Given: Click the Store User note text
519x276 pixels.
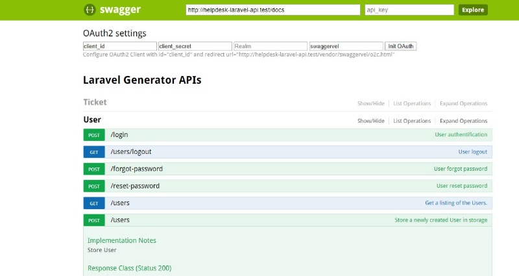Looking at the screenshot, I should click(x=102, y=250).
